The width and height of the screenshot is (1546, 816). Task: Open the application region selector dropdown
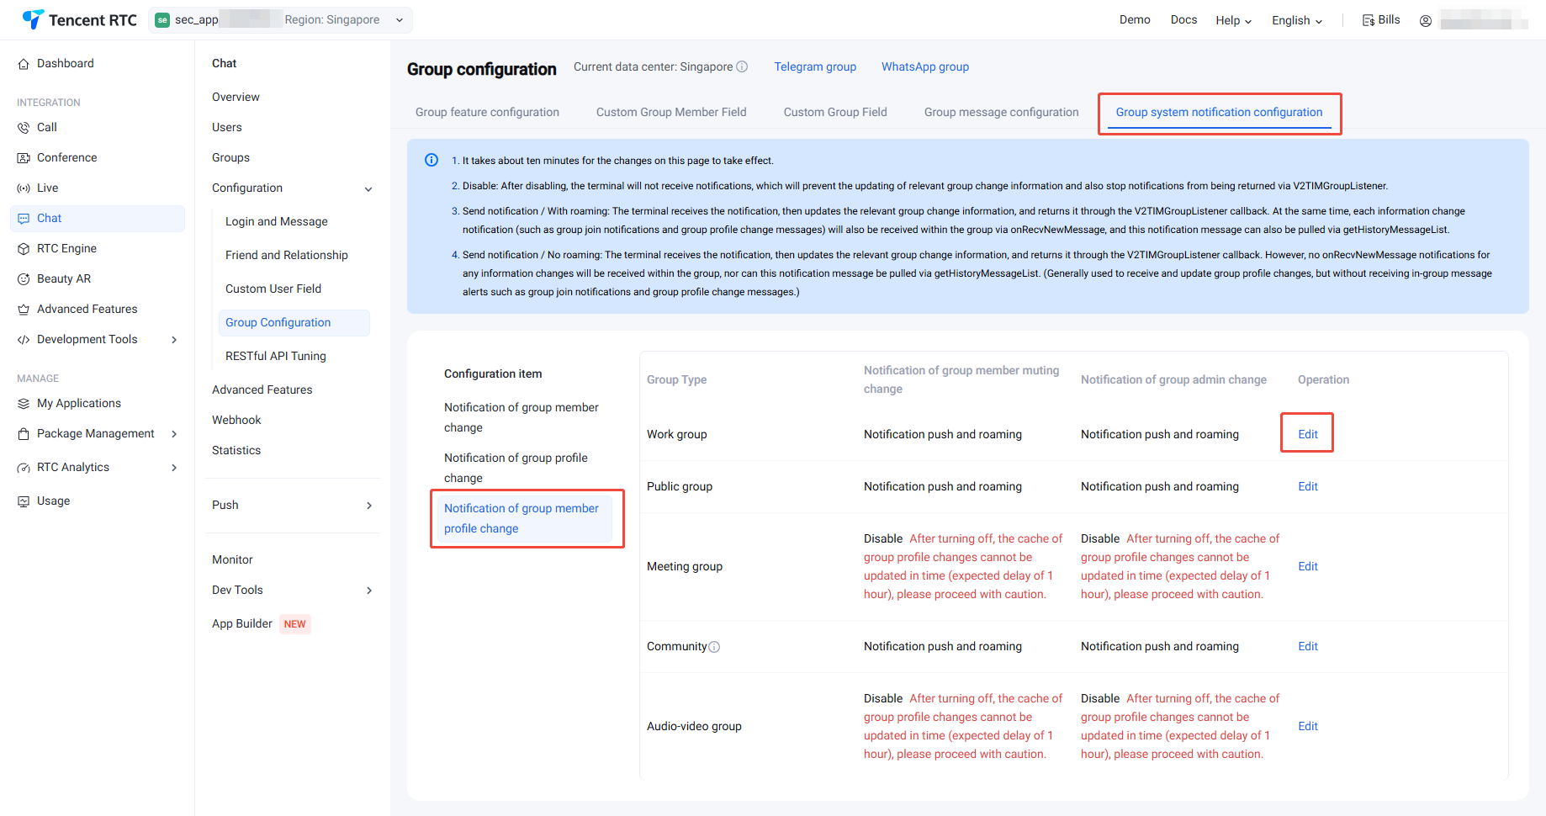tap(399, 20)
